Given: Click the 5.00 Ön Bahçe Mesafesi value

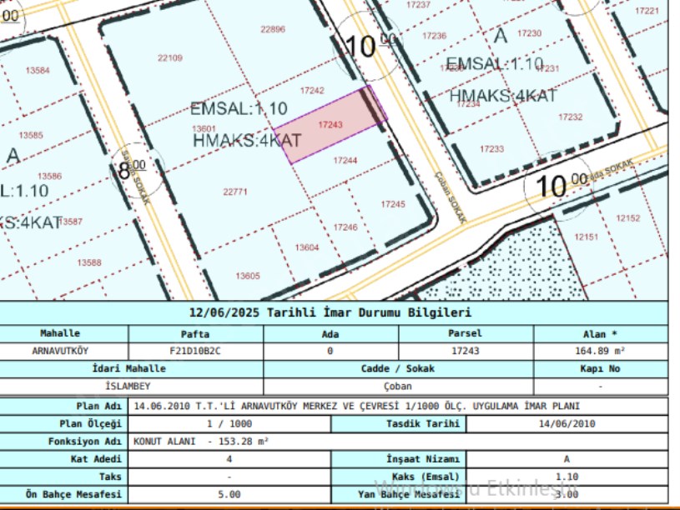Looking at the screenshot, I should [229, 494].
